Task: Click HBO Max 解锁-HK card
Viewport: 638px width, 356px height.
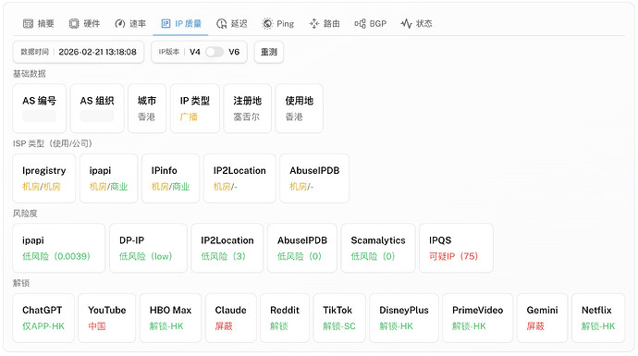Action: (x=170, y=318)
